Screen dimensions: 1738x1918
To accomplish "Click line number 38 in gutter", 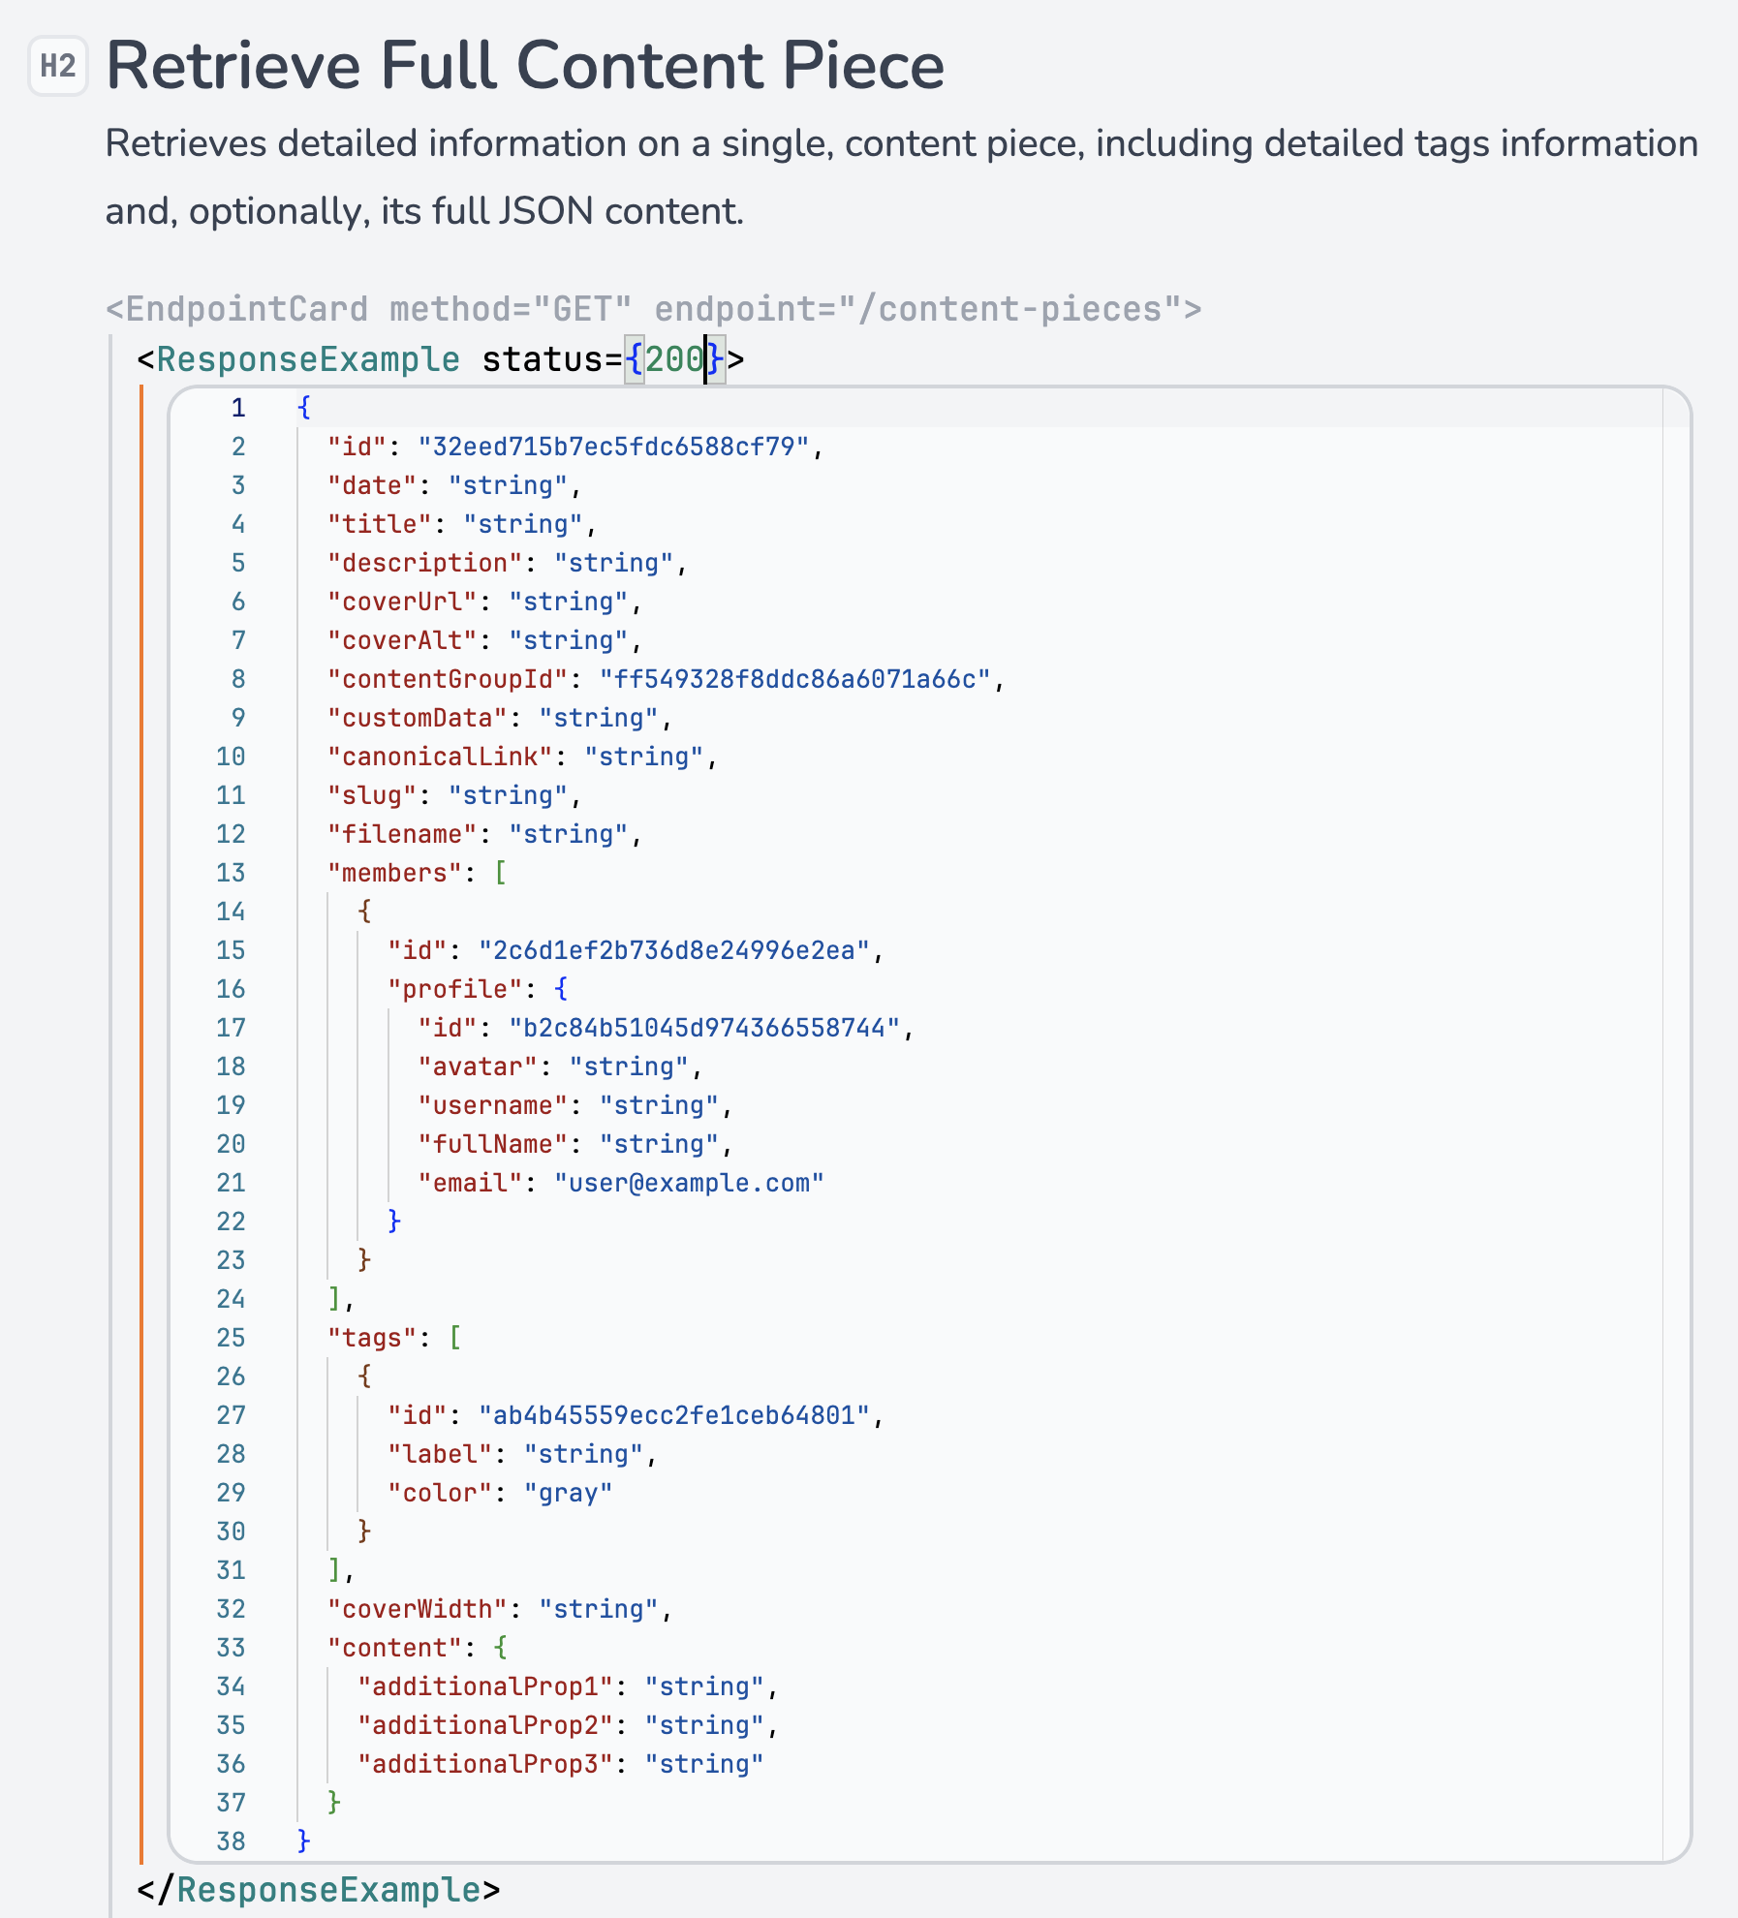I will (231, 1841).
